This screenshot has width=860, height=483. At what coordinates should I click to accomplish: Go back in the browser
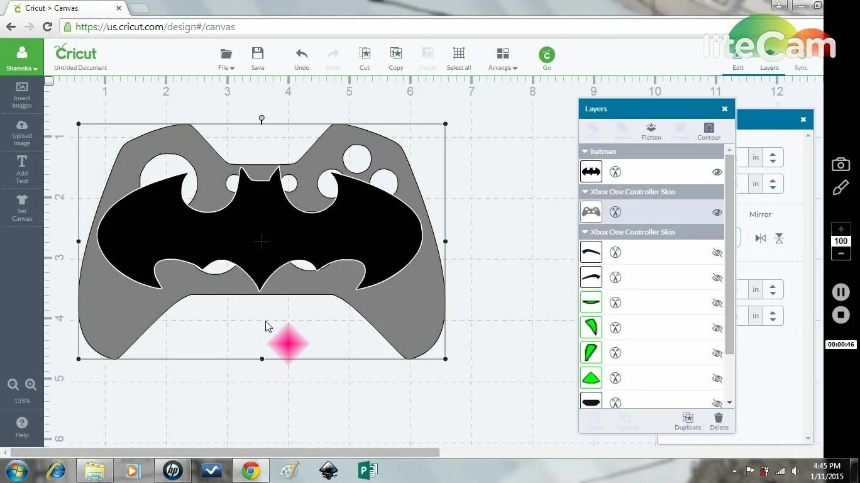click(x=11, y=27)
